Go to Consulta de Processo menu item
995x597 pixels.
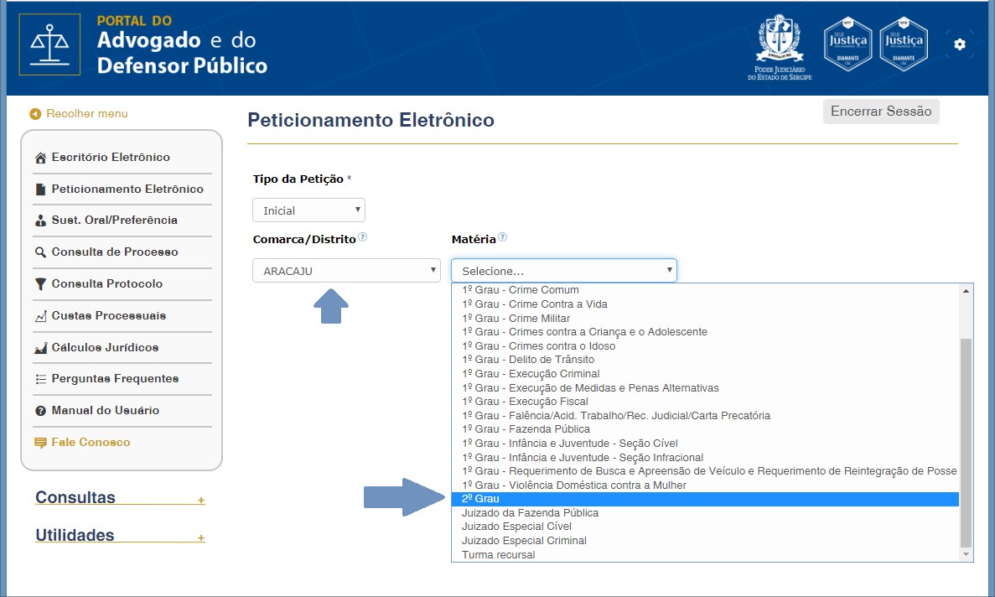(x=115, y=252)
